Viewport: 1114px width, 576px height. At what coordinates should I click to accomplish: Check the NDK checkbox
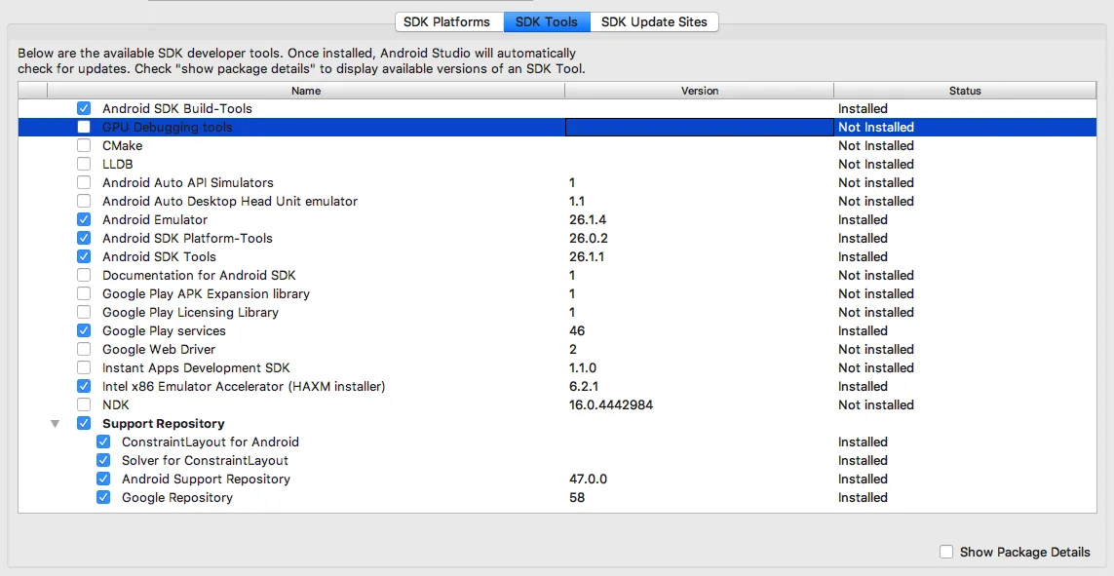coord(84,404)
